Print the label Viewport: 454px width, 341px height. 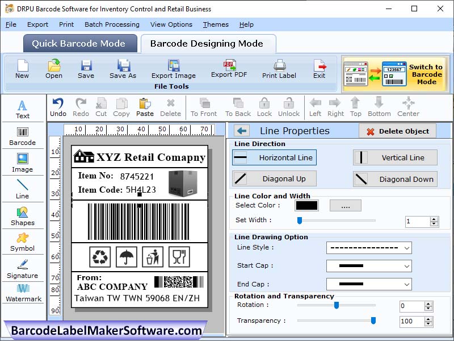[279, 69]
